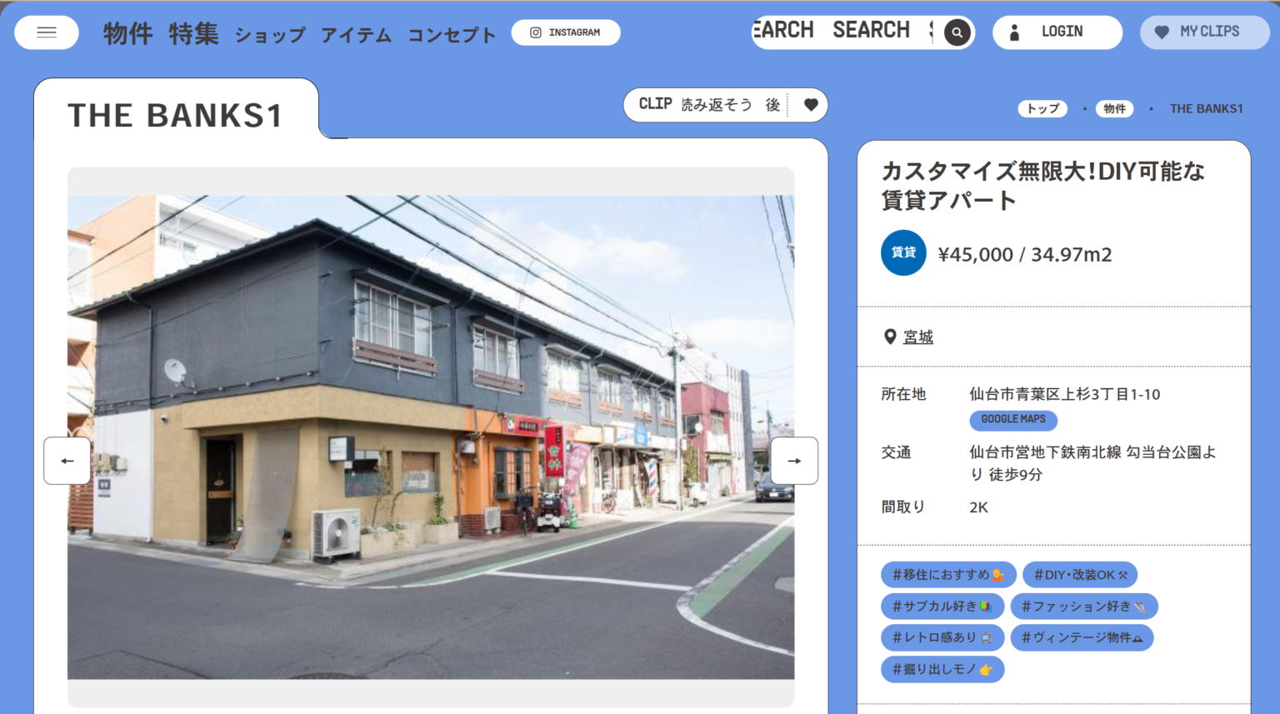Select ショップ in the top navigation
Screen dimensions: 1280x714
point(270,35)
